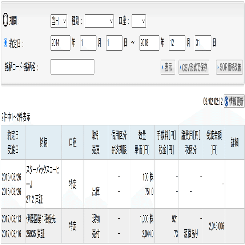
Task: Select the 約定日 radio button
Action: click(5, 43)
